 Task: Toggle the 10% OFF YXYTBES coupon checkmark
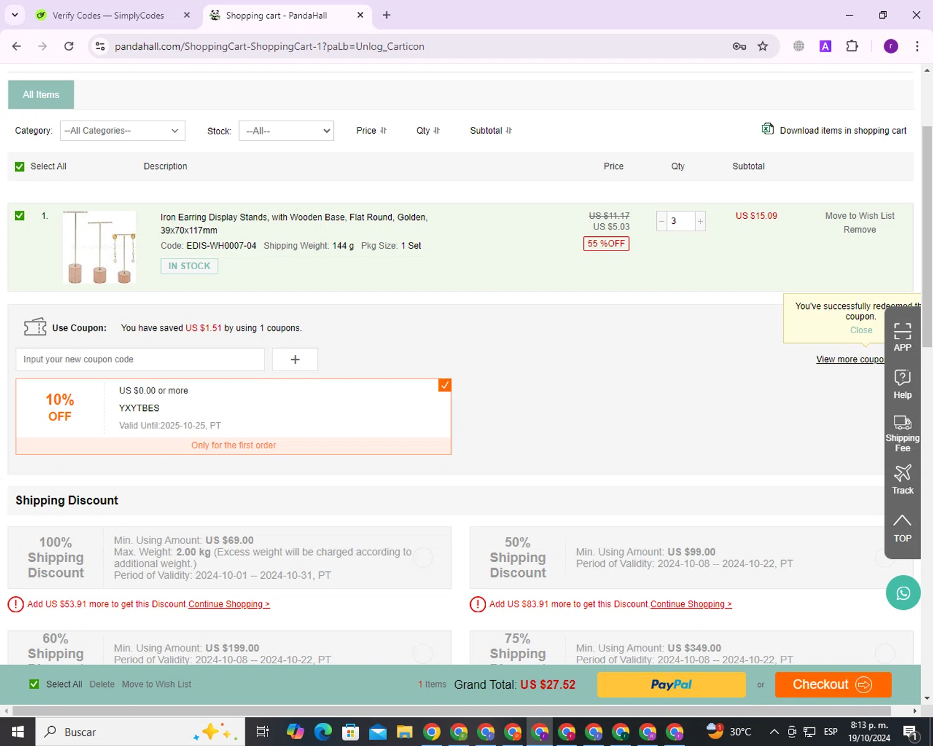[445, 385]
